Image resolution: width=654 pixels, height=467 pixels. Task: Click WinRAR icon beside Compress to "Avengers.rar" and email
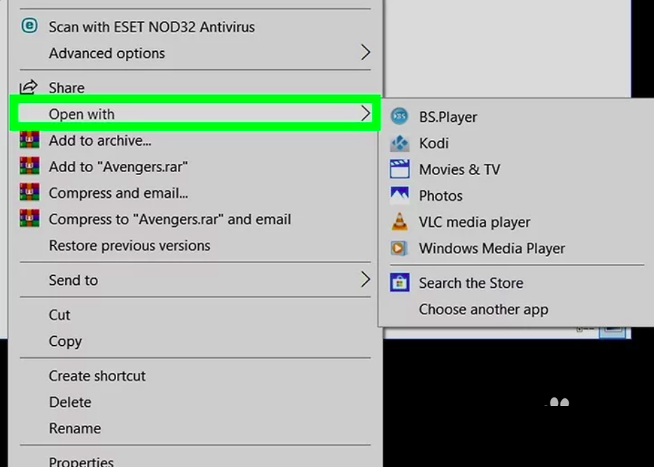[29, 218]
